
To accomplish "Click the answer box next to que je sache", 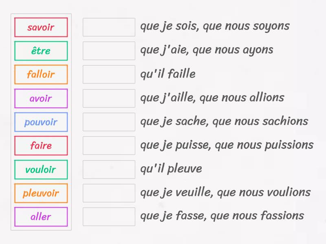I will click(x=109, y=121).
